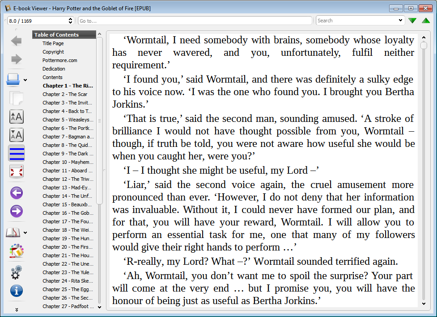Increase font size with larger A icon
Viewport: 437px width, 317px height.
pyautogui.click(x=17, y=117)
